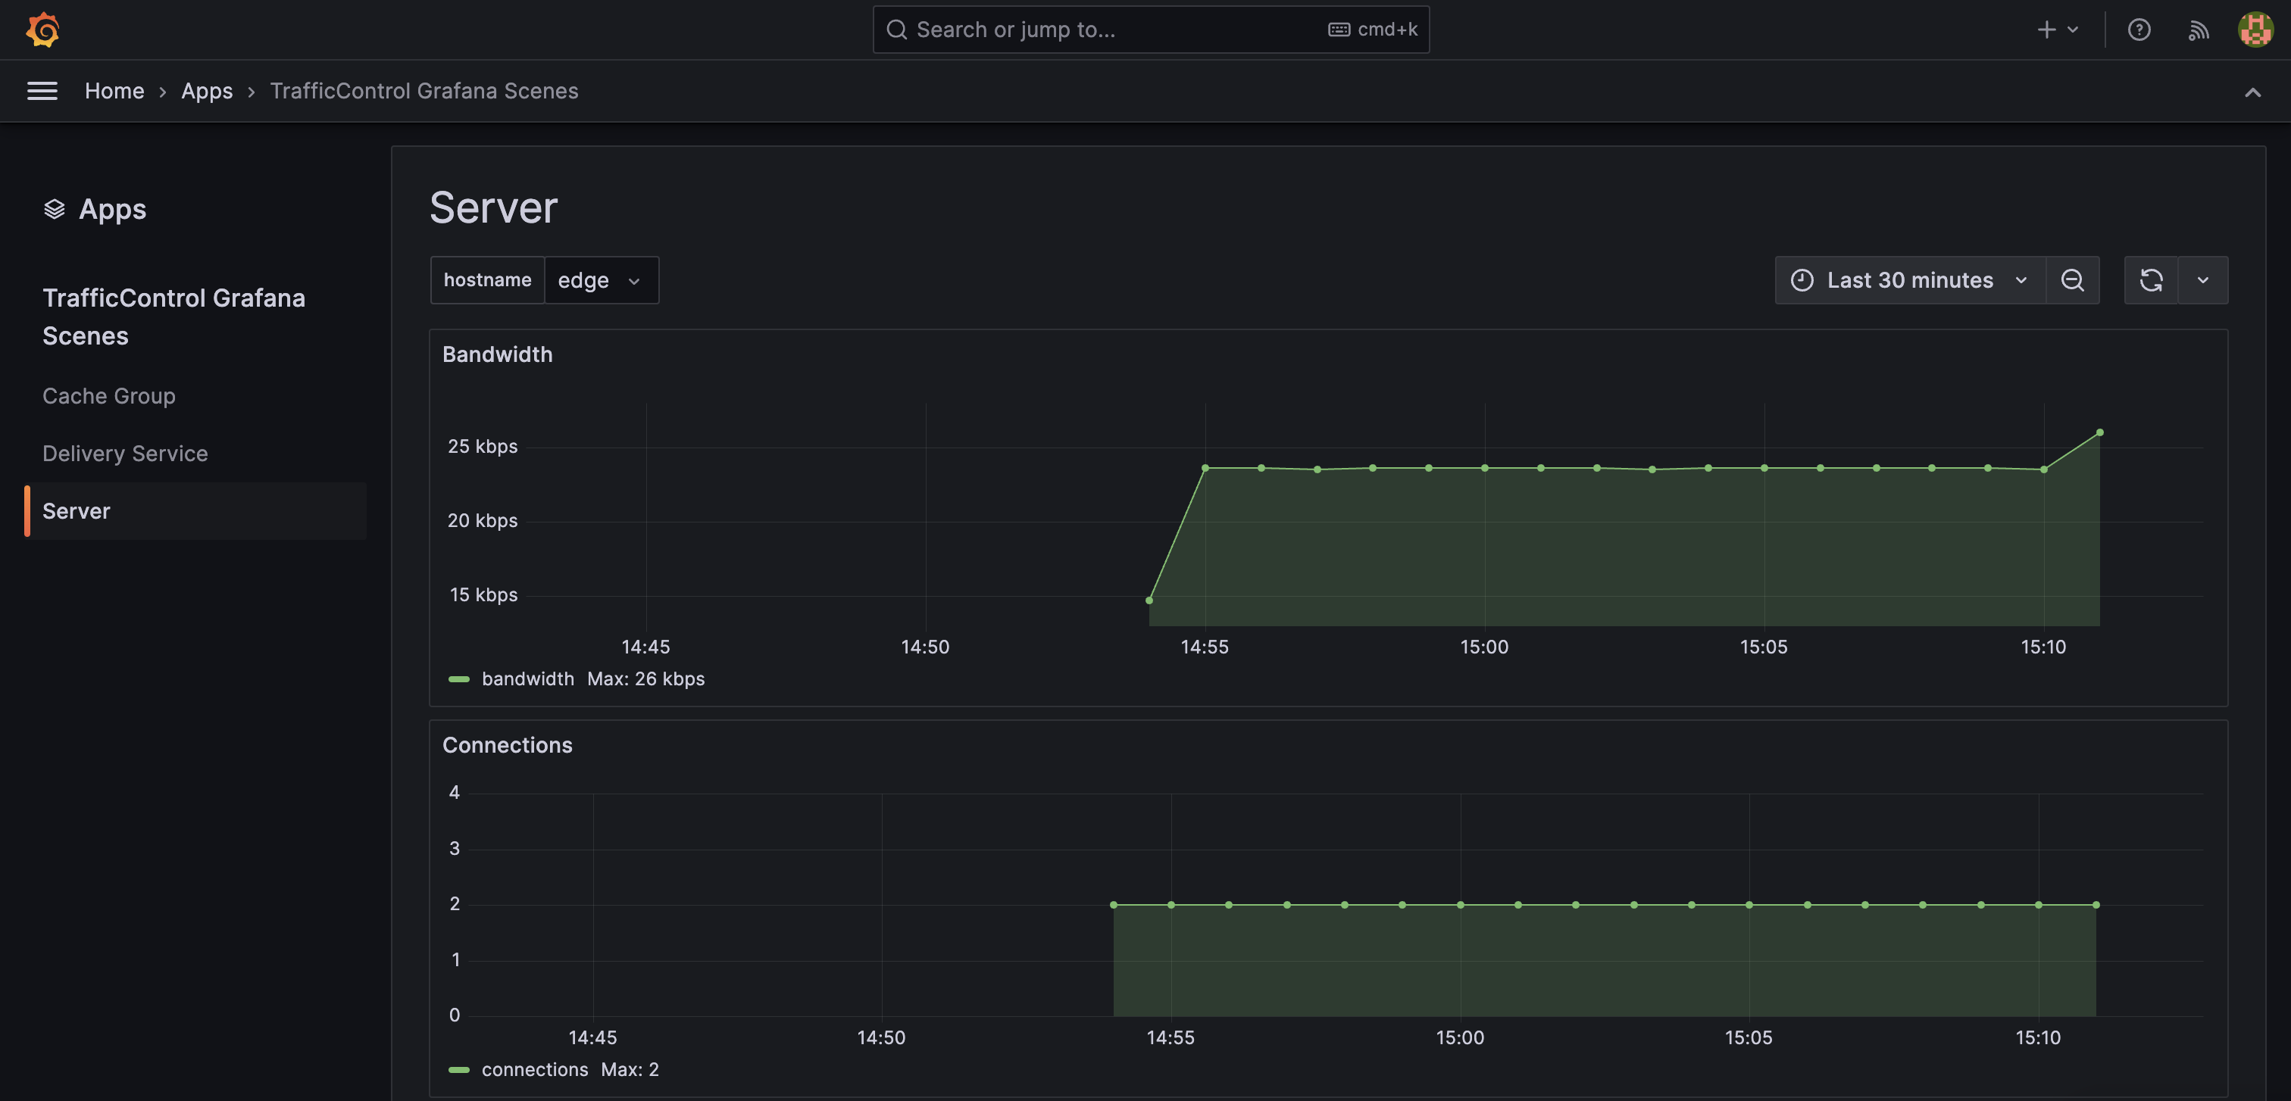Image resolution: width=2291 pixels, height=1101 pixels.
Task: Click the hostname variable label
Action: click(487, 280)
